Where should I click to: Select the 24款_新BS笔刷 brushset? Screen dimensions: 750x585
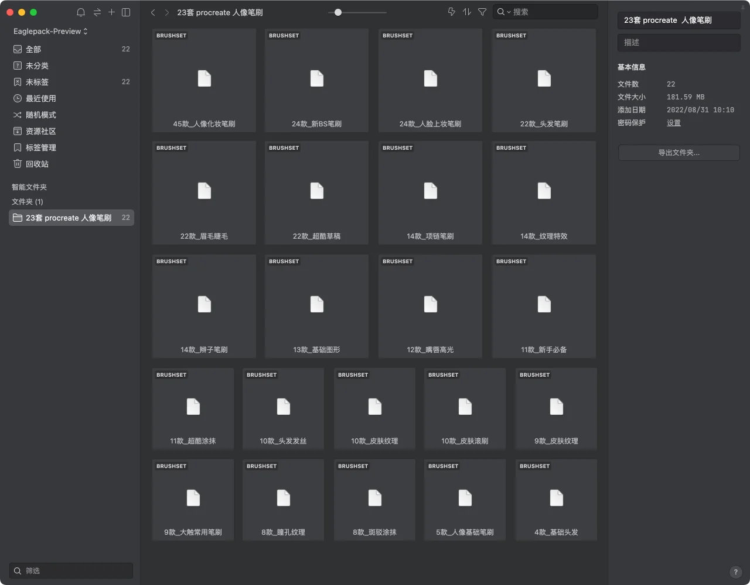click(316, 80)
